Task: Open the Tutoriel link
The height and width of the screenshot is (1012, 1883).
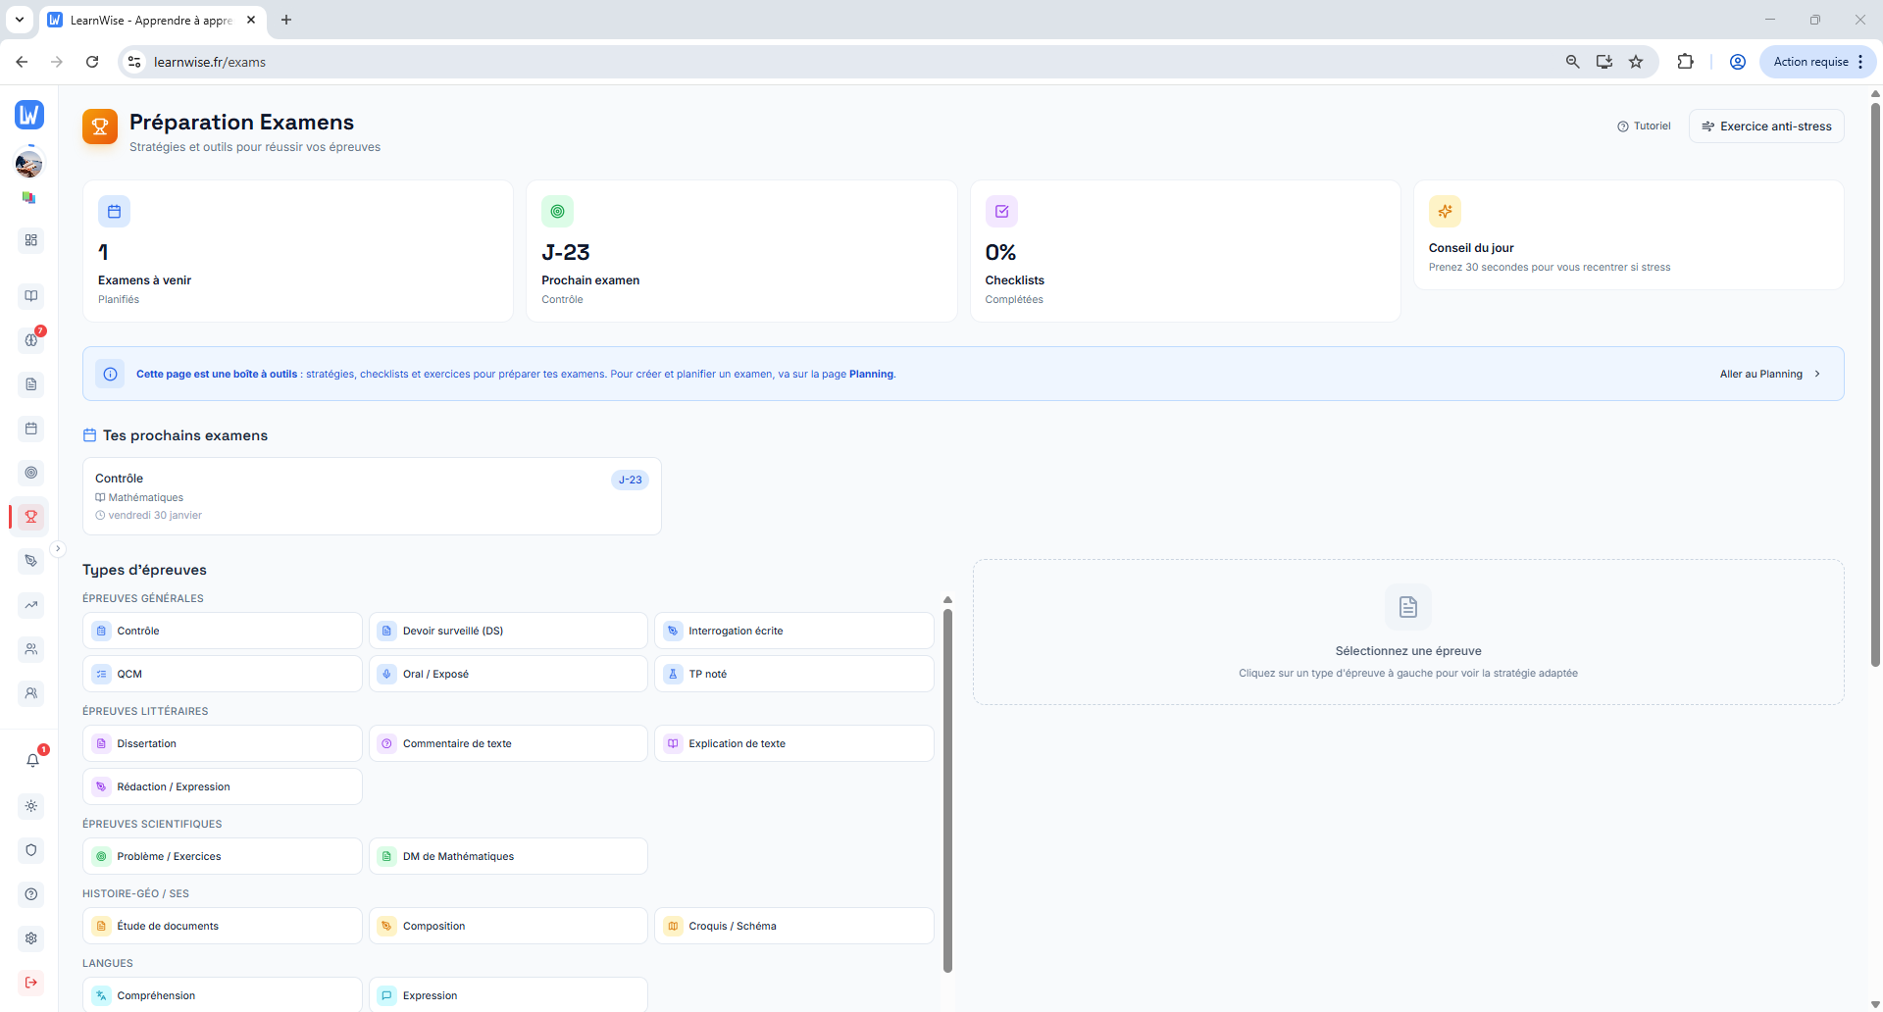Action: point(1644,126)
